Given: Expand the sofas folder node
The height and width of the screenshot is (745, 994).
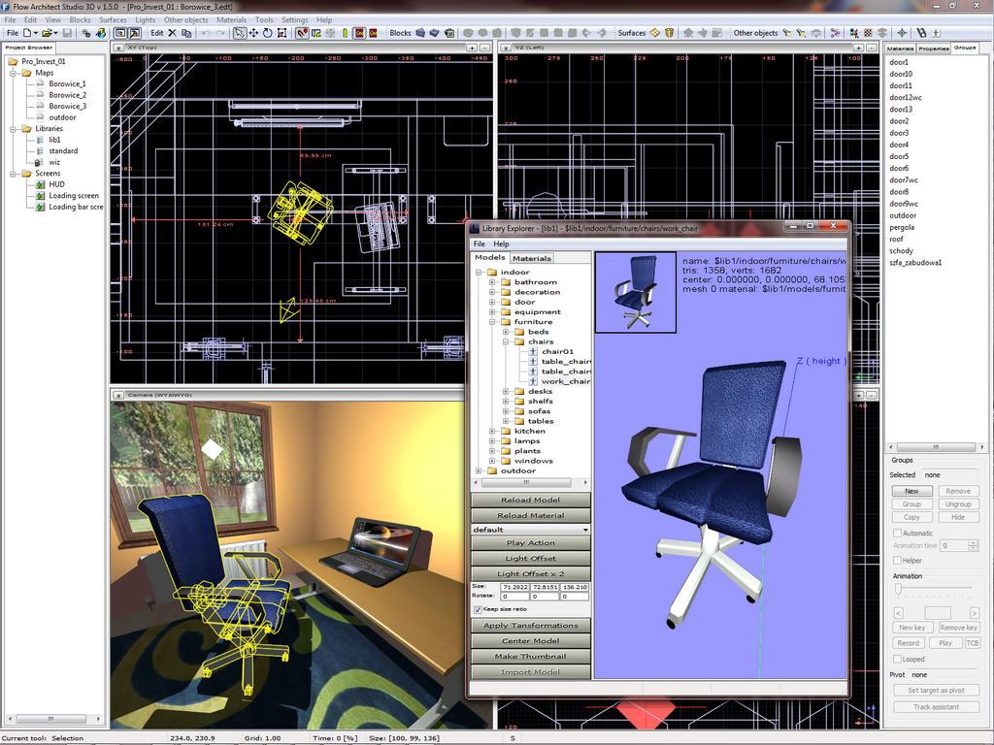Looking at the screenshot, I should [x=506, y=411].
